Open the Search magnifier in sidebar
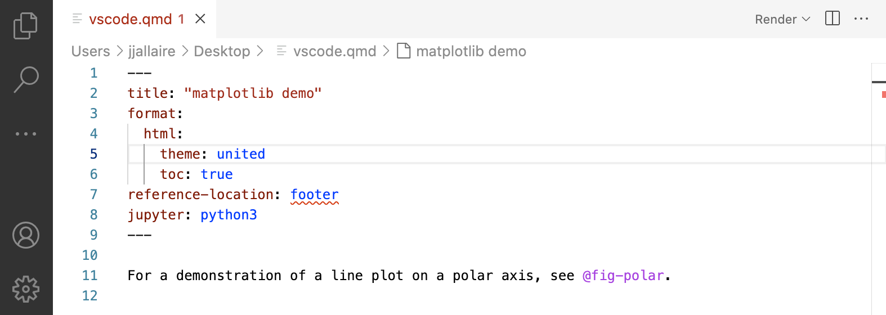Viewport: 886px width, 315px height. coord(26,79)
